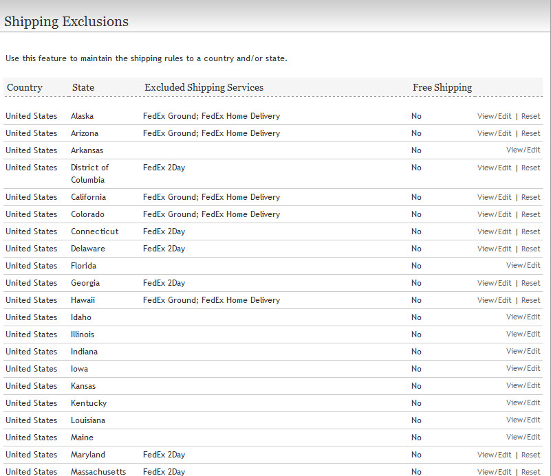Edit Hawaii shipping exclusions
Viewport: 551px width, 476px height.
[494, 300]
